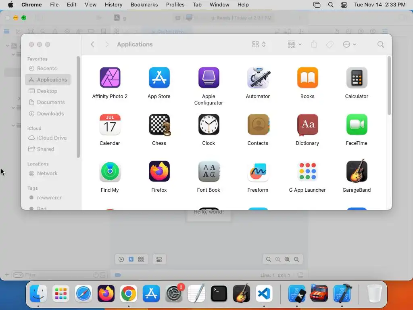Viewport: 413px width, 310px height.
Task: Open the Apple menu
Action: pos(10,5)
